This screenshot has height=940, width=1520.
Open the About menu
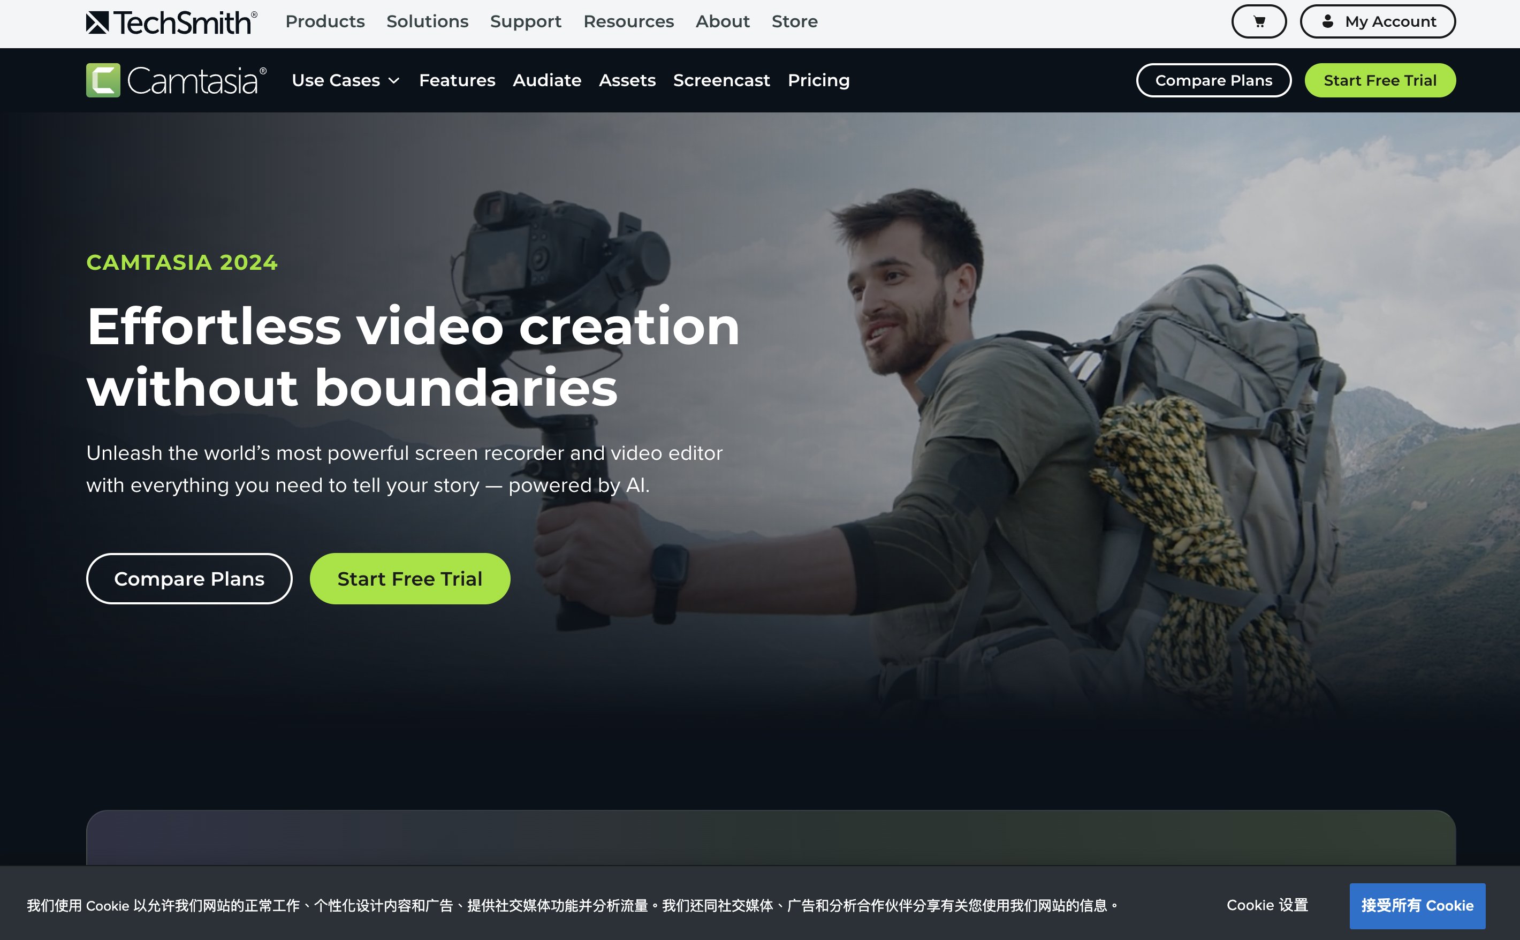click(x=723, y=22)
